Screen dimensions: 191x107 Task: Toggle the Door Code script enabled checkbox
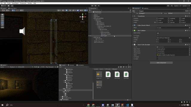136,45
